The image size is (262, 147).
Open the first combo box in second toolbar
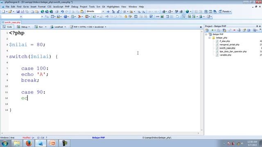point(21,16)
